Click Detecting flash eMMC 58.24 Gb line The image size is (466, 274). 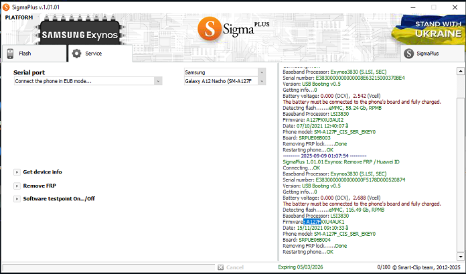332,108
